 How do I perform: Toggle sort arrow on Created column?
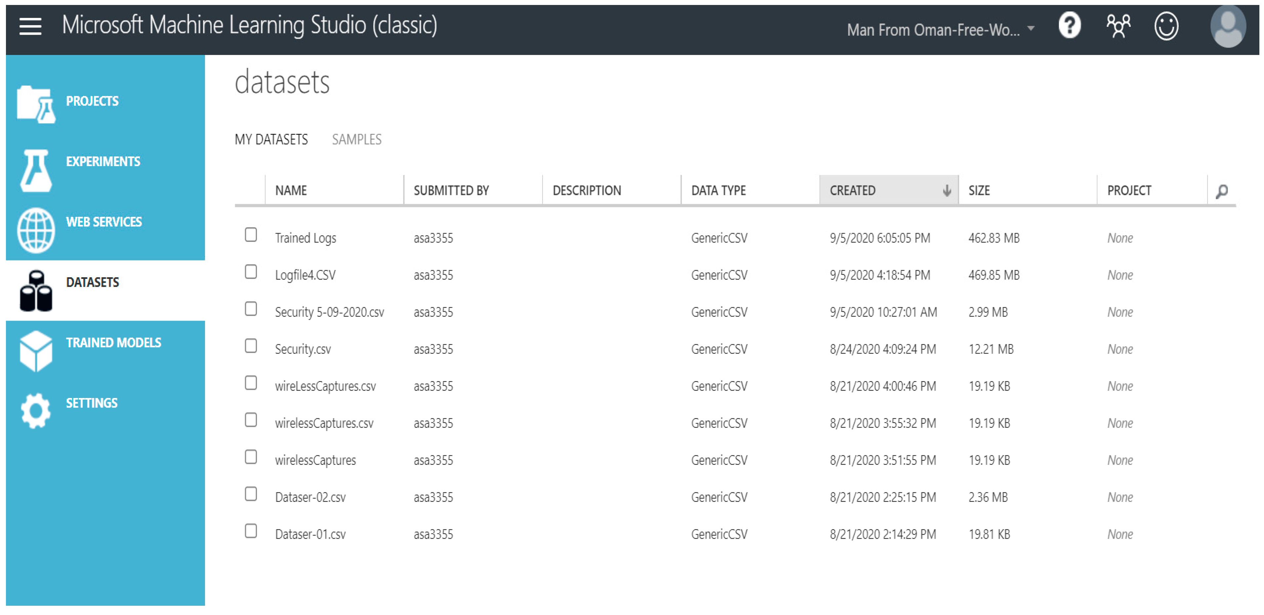click(947, 191)
